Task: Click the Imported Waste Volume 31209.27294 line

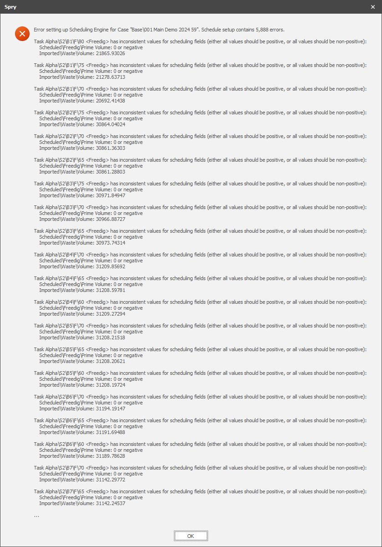Action: pyautogui.click(x=82, y=314)
